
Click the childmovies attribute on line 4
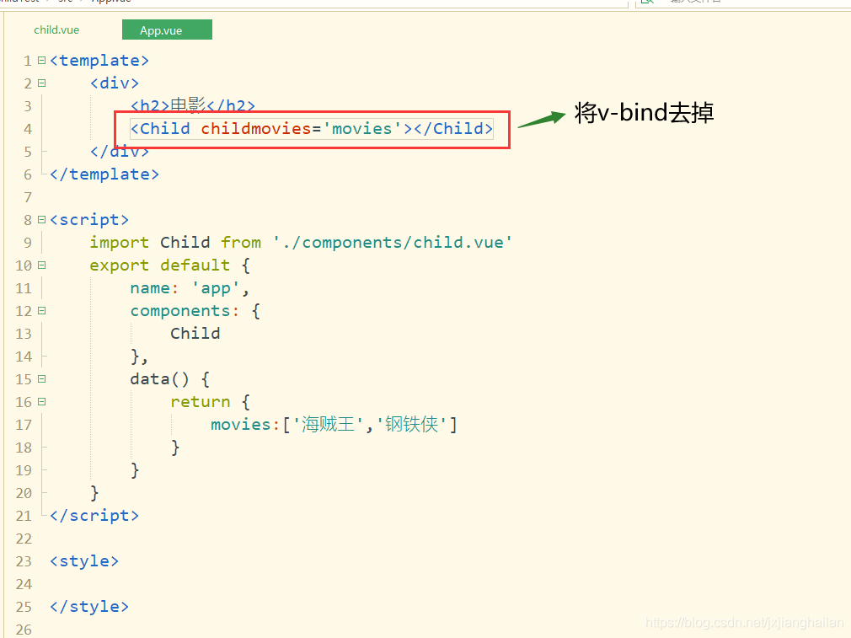click(255, 129)
